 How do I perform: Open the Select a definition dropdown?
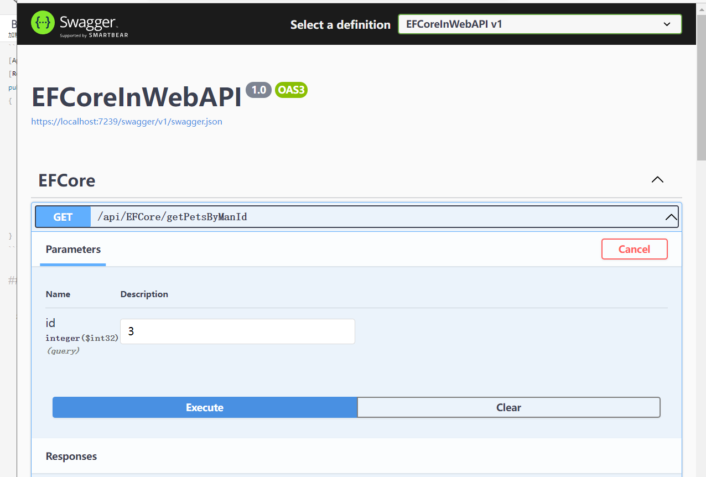(539, 24)
